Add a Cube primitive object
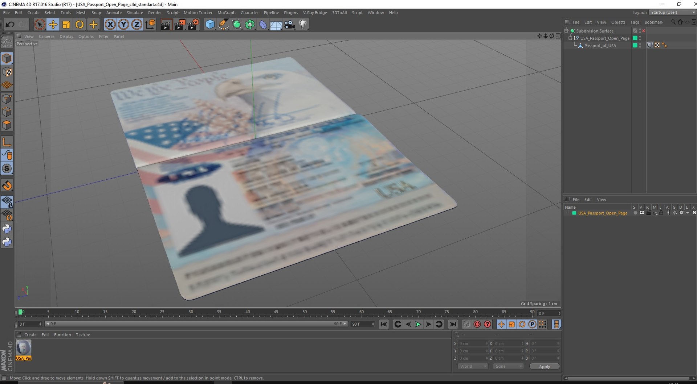Screen dimensions: 697x384 (x=210, y=25)
